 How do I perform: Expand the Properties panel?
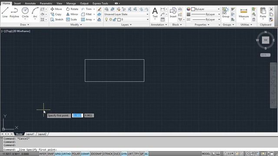pos(202,25)
